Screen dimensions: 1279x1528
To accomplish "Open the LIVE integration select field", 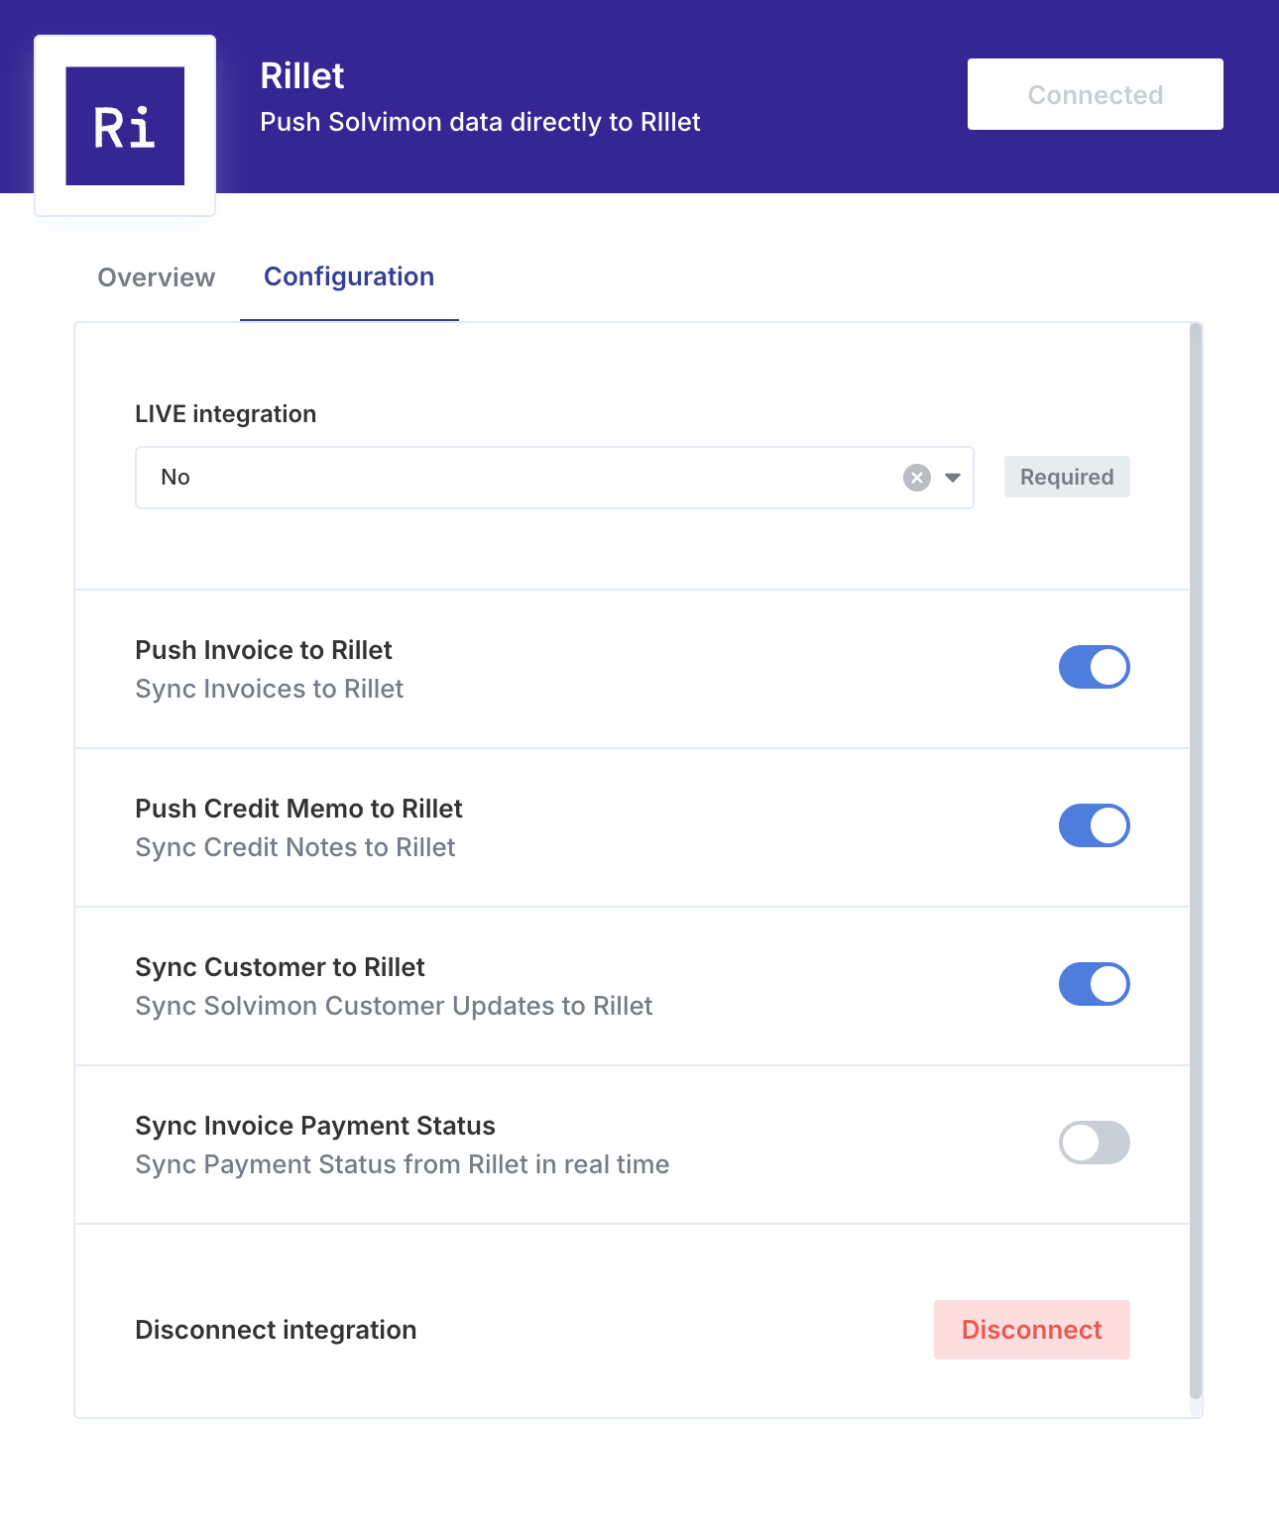I will tap(554, 478).
